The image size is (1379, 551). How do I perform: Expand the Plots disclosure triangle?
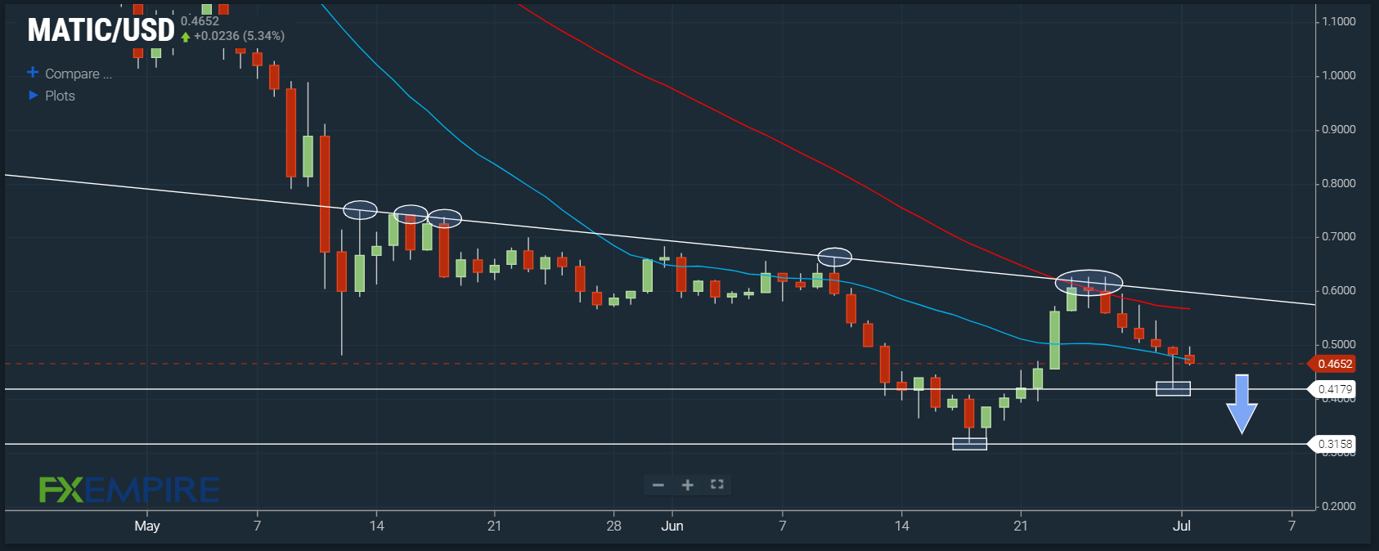(34, 96)
